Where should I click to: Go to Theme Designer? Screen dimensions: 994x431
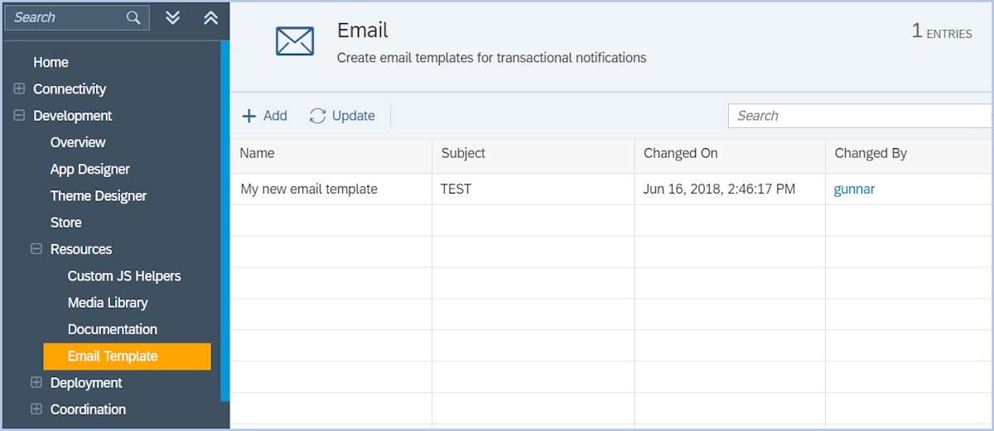(x=98, y=196)
